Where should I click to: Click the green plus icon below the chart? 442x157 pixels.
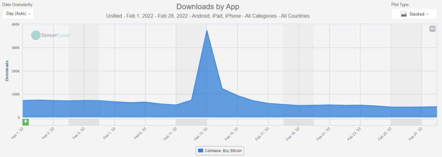pos(26,122)
